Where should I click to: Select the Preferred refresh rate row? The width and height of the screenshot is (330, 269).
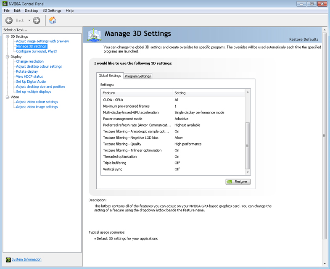click(x=173, y=125)
